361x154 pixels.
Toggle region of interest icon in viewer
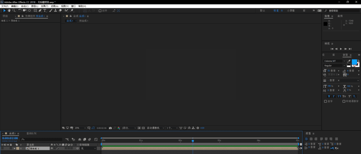click(139, 128)
